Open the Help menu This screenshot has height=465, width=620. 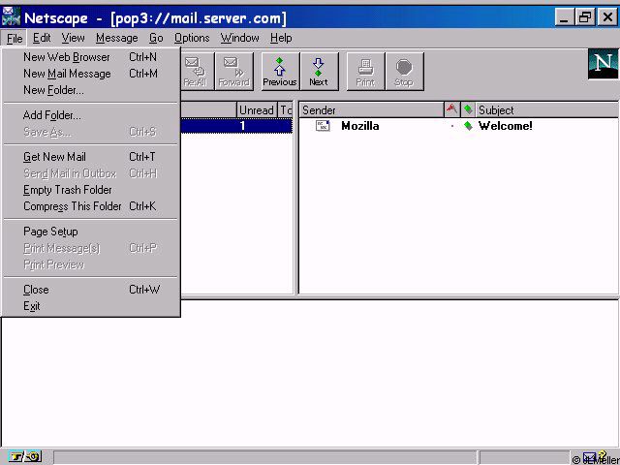(281, 39)
